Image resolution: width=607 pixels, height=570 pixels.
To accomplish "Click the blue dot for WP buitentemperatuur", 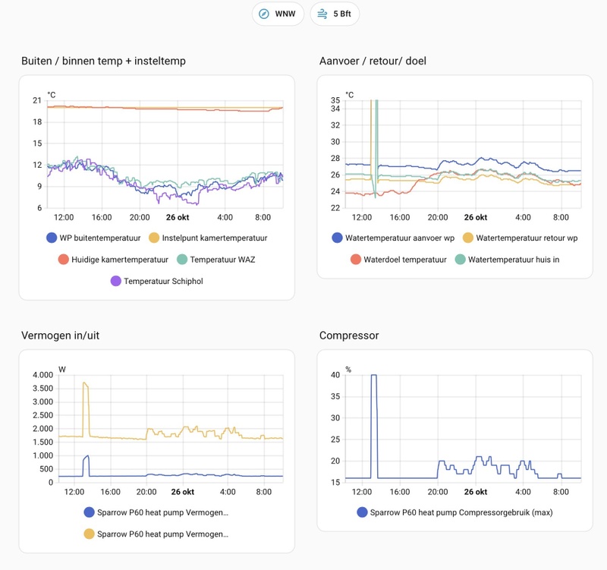I will point(52,238).
